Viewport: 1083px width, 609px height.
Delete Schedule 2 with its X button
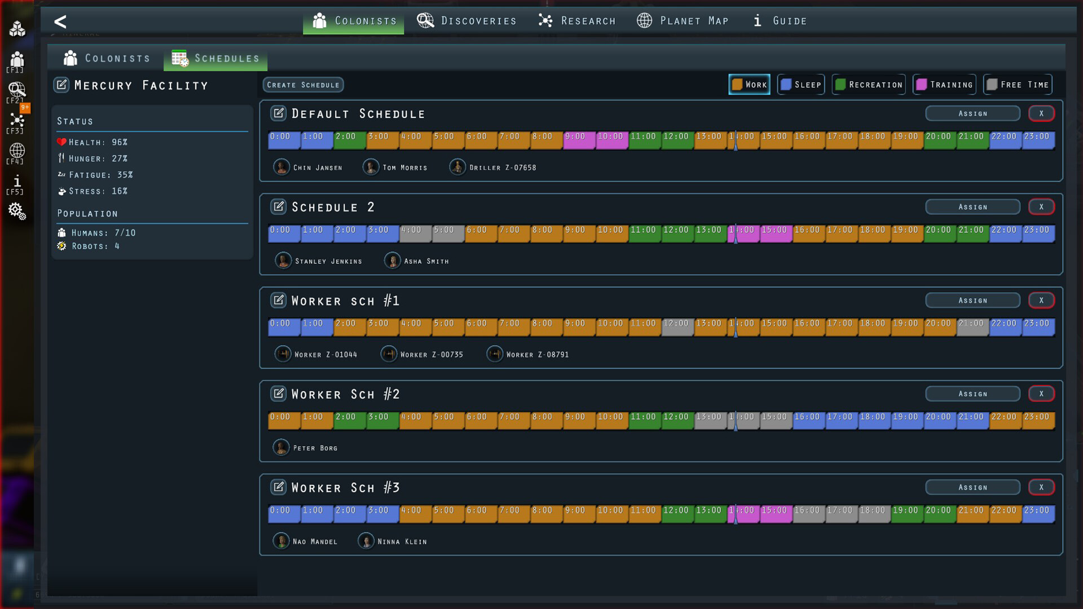point(1041,206)
